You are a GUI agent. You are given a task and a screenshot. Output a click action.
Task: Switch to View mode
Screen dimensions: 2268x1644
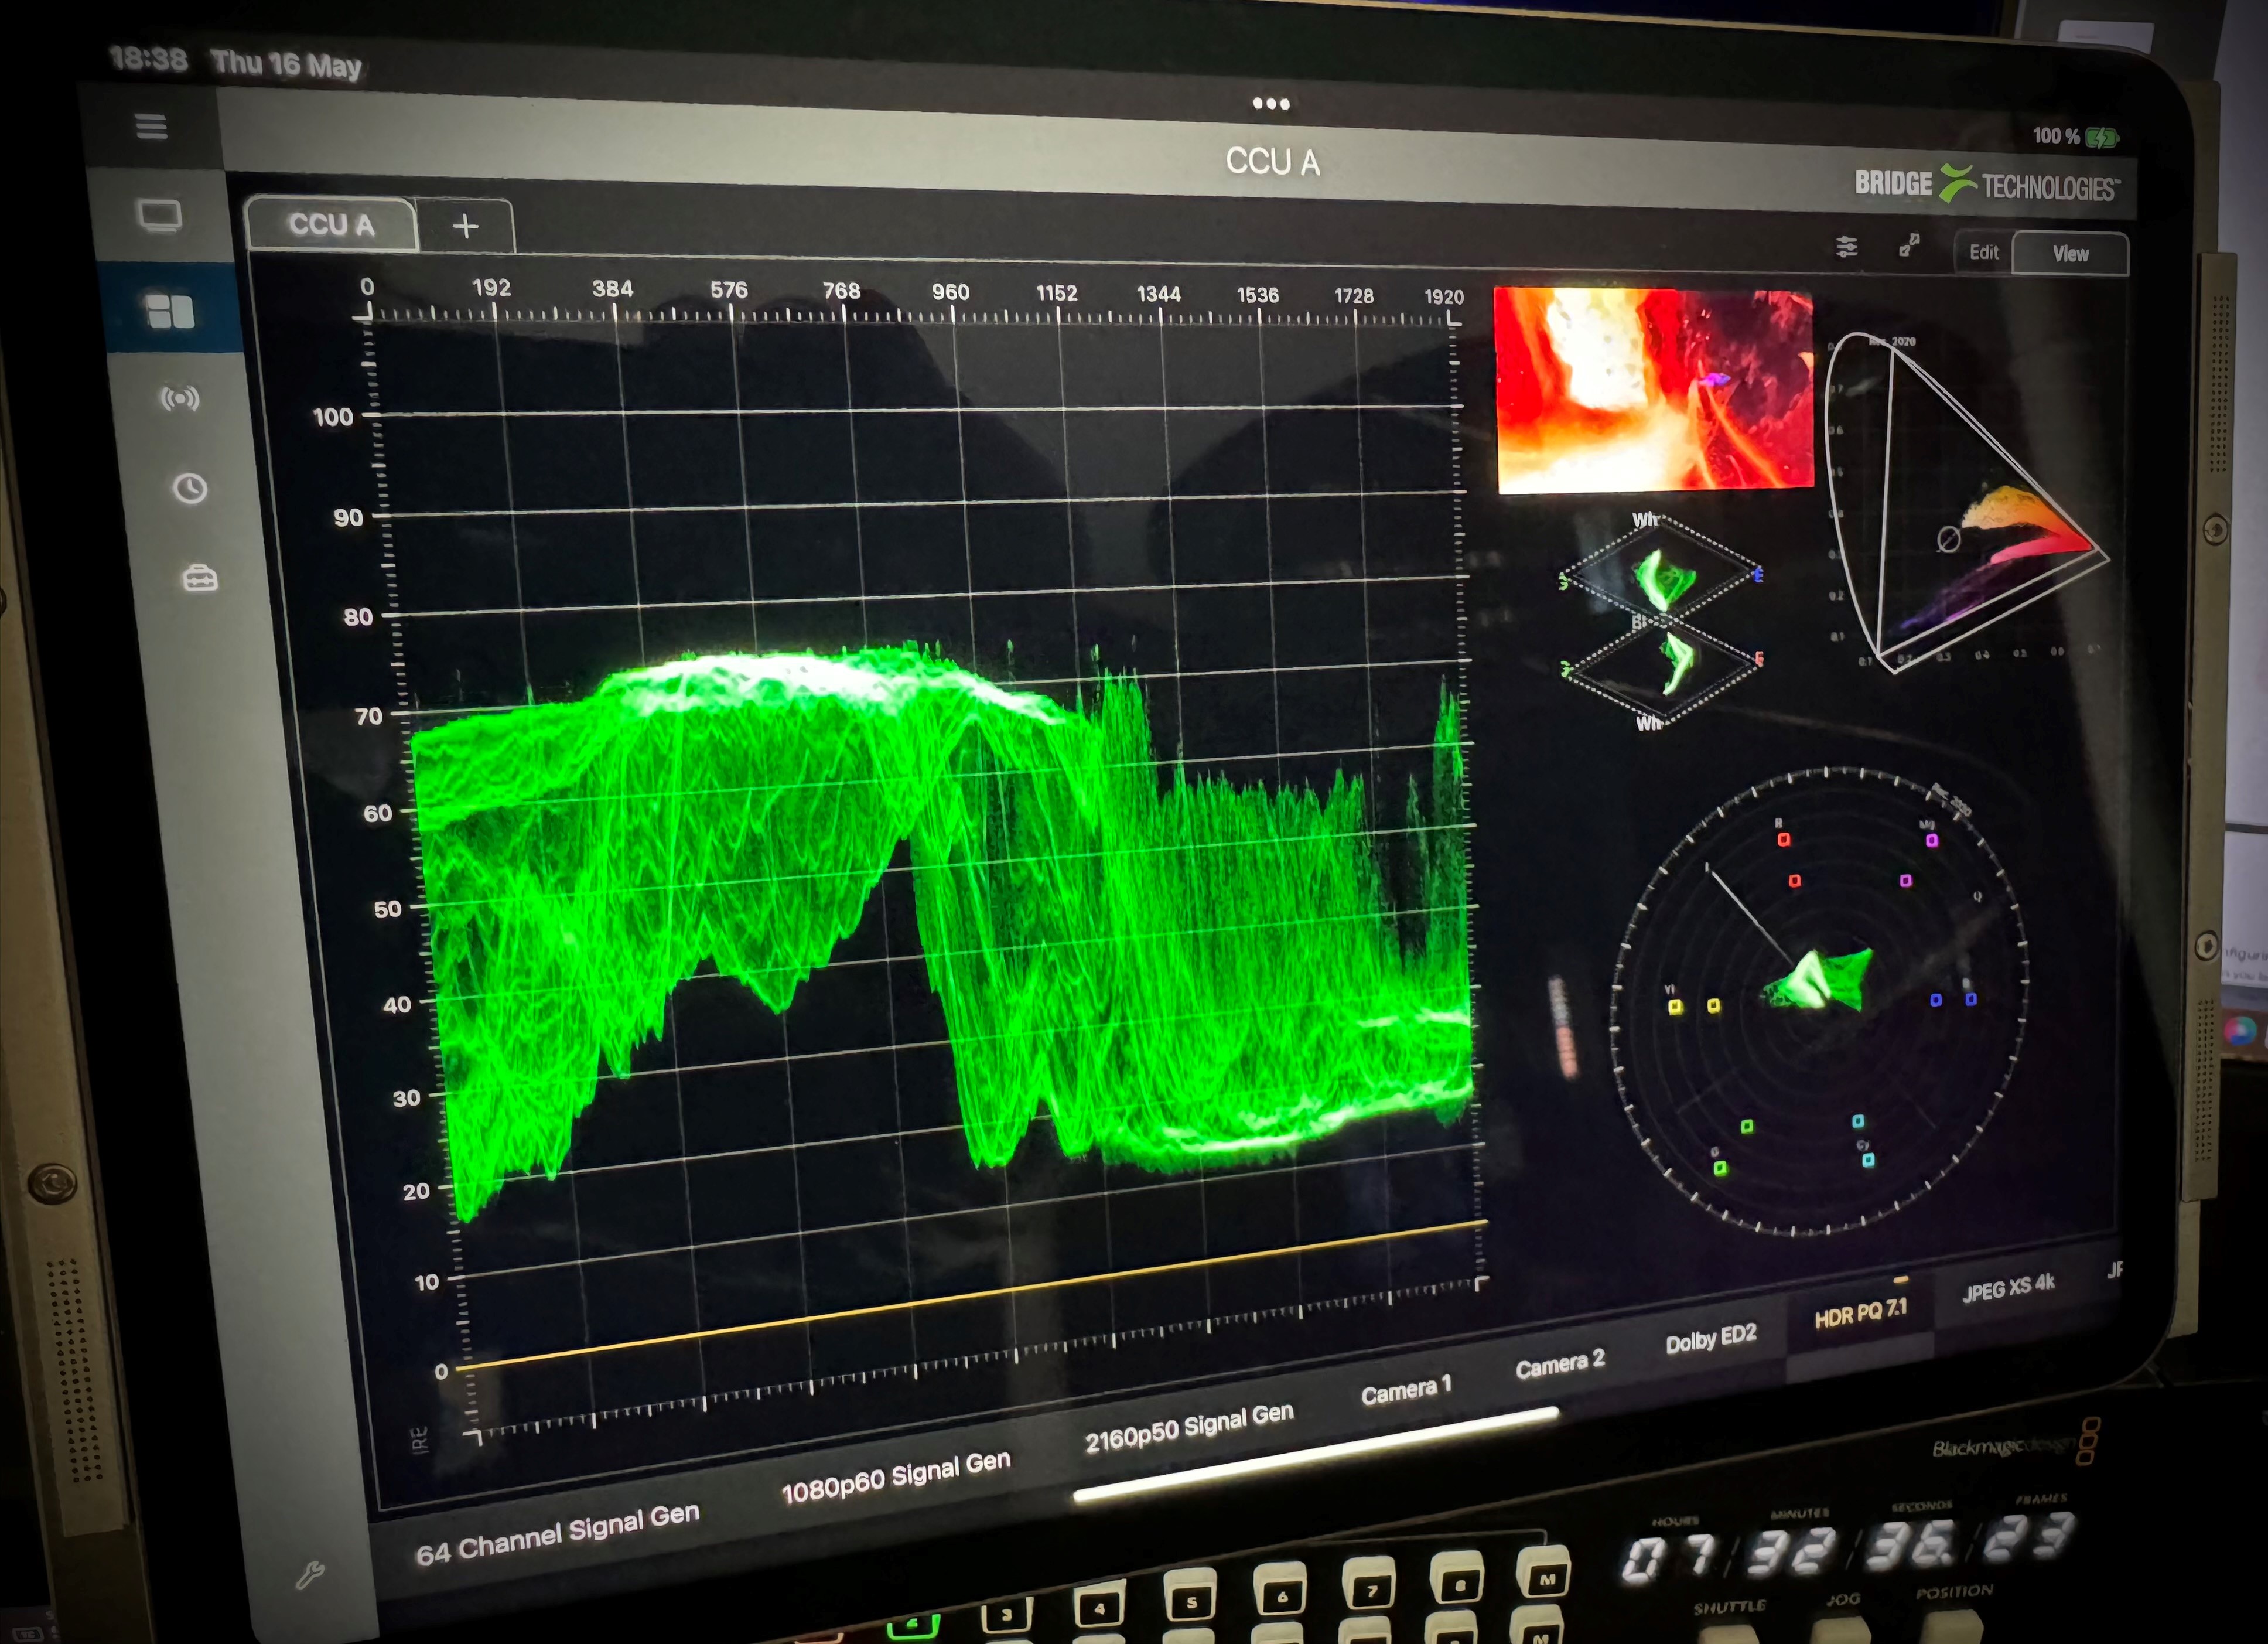click(x=2070, y=254)
